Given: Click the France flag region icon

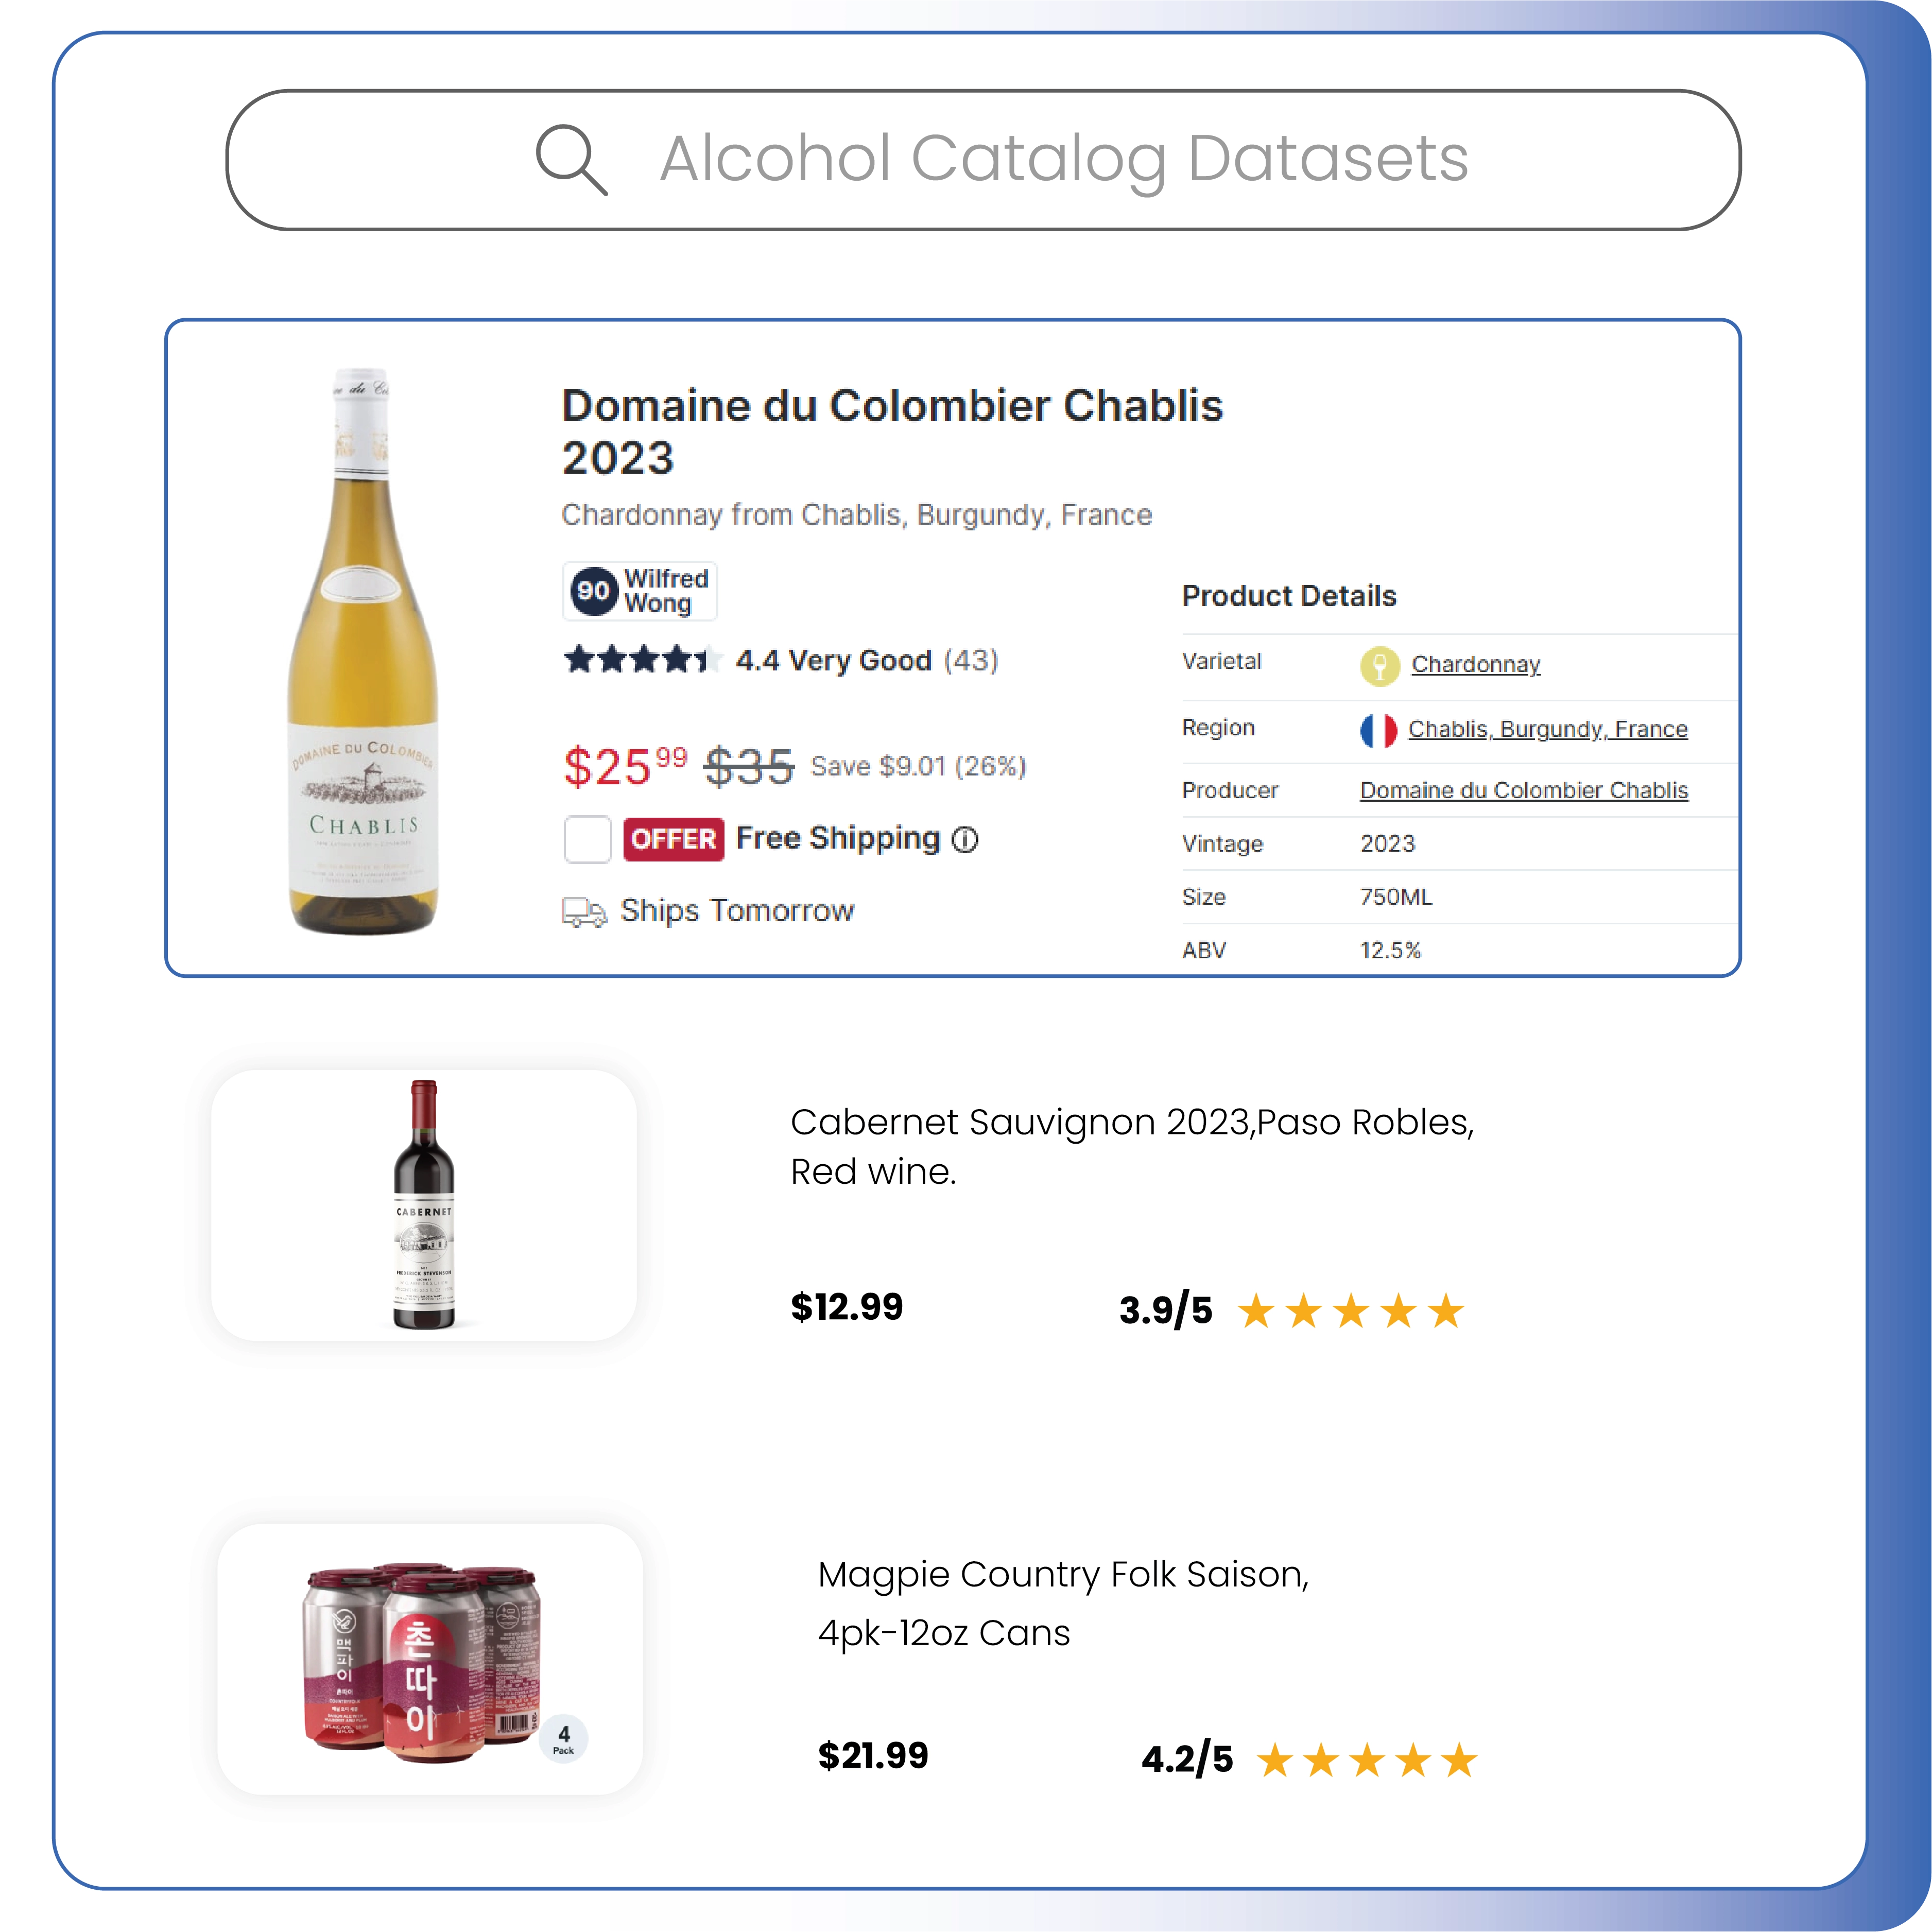Looking at the screenshot, I should (x=1379, y=729).
